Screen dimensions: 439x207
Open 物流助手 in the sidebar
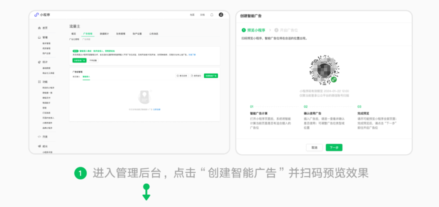47,103
